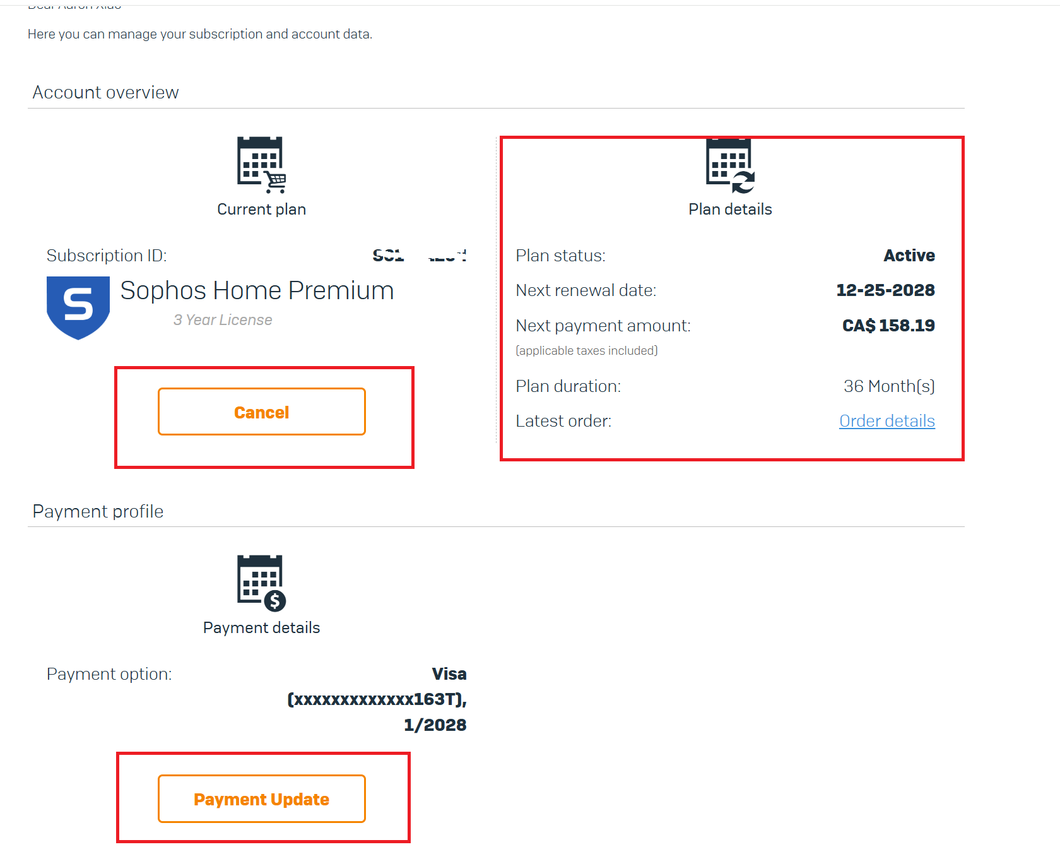The image size is (1060, 847).
Task: Click the Active plan status value
Action: tap(909, 256)
